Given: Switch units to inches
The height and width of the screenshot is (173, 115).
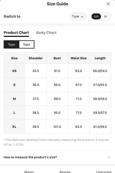Looking at the screenshot, I should click(x=105, y=17).
